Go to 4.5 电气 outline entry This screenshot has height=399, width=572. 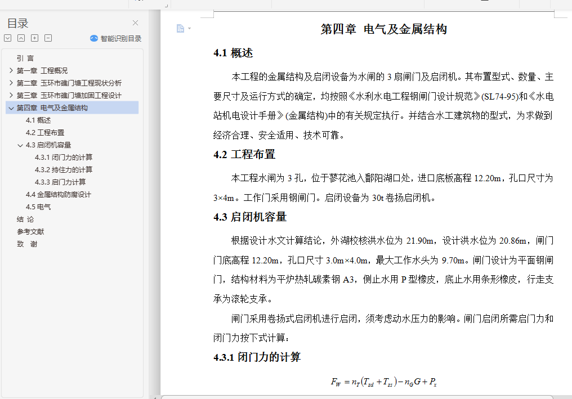(38, 207)
